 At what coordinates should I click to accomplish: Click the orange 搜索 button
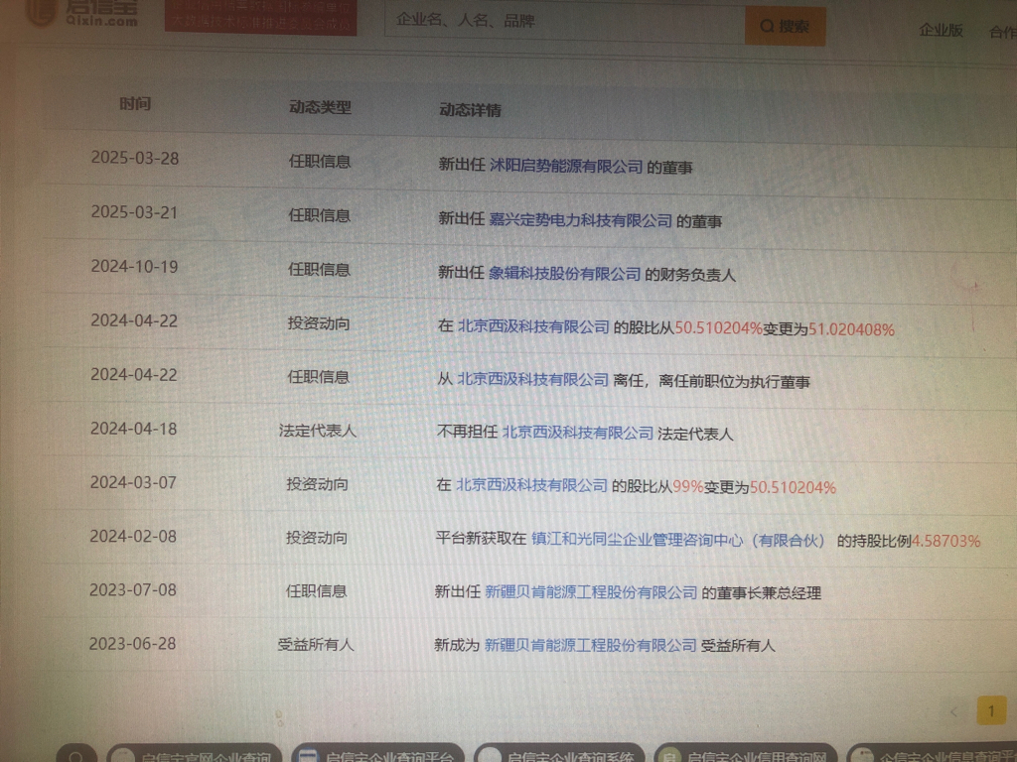(x=786, y=26)
